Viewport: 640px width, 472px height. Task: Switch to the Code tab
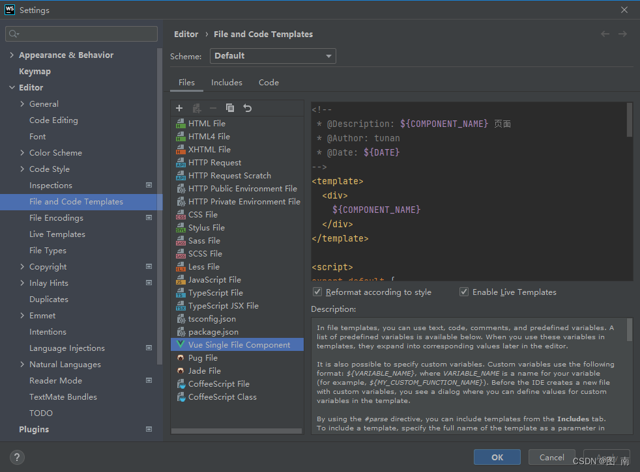tap(269, 83)
